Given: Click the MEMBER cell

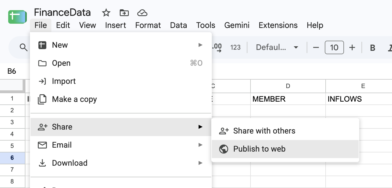Looking at the screenshot, I should 288,99.
